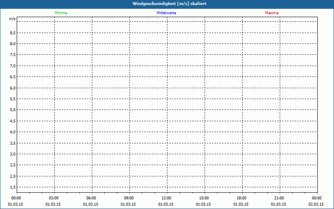Screen dimensions: 334x209
Task: Click the m/s unit label on the y-axis
Action: click(x=13, y=19)
